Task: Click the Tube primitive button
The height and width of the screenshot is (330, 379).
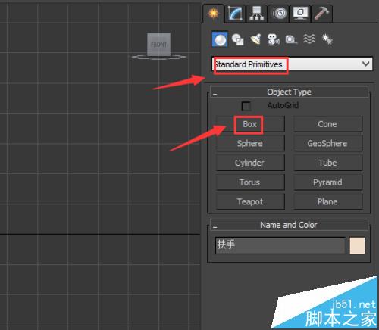Action: (328, 163)
